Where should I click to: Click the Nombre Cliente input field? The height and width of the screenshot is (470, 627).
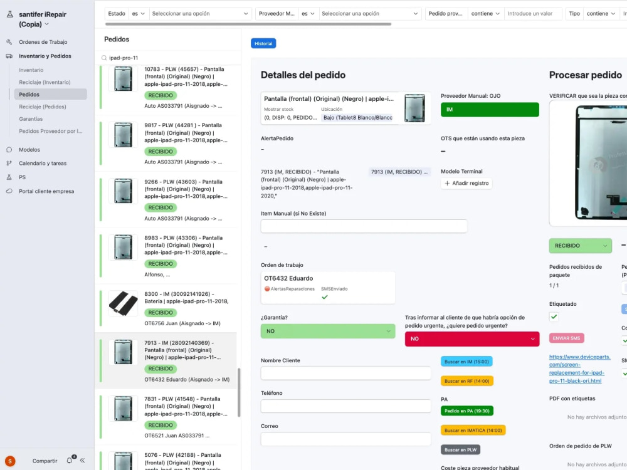tap(346, 373)
